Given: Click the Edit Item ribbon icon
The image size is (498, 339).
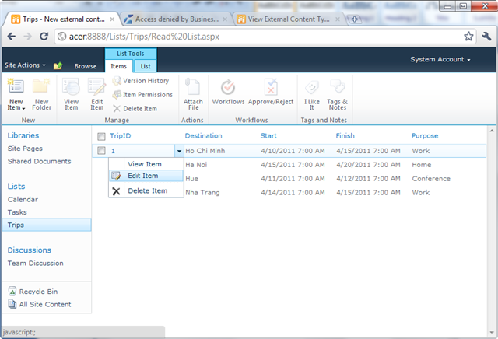Looking at the screenshot, I should [x=96, y=86].
